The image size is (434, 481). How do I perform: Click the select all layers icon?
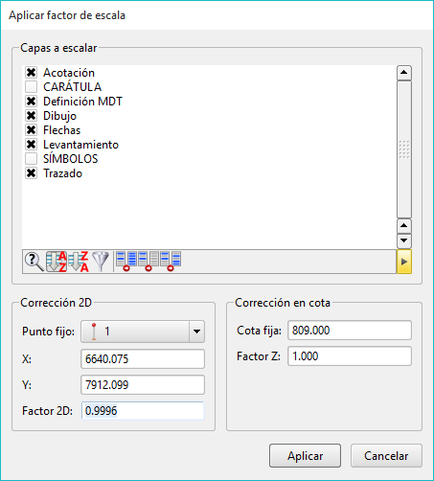click(126, 262)
